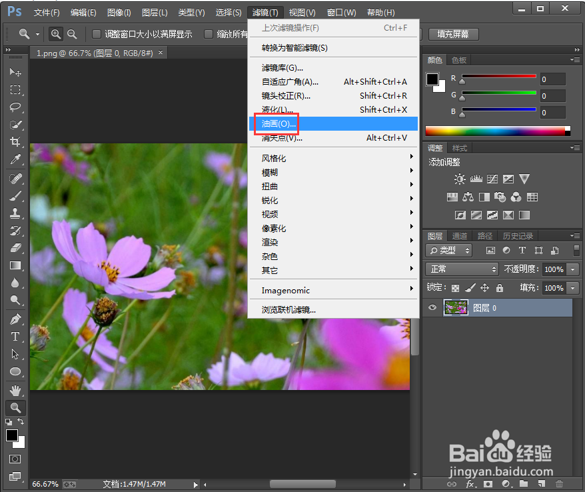Select the Path Selection tool
Image resolution: width=585 pixels, height=492 pixels.
tap(15, 354)
